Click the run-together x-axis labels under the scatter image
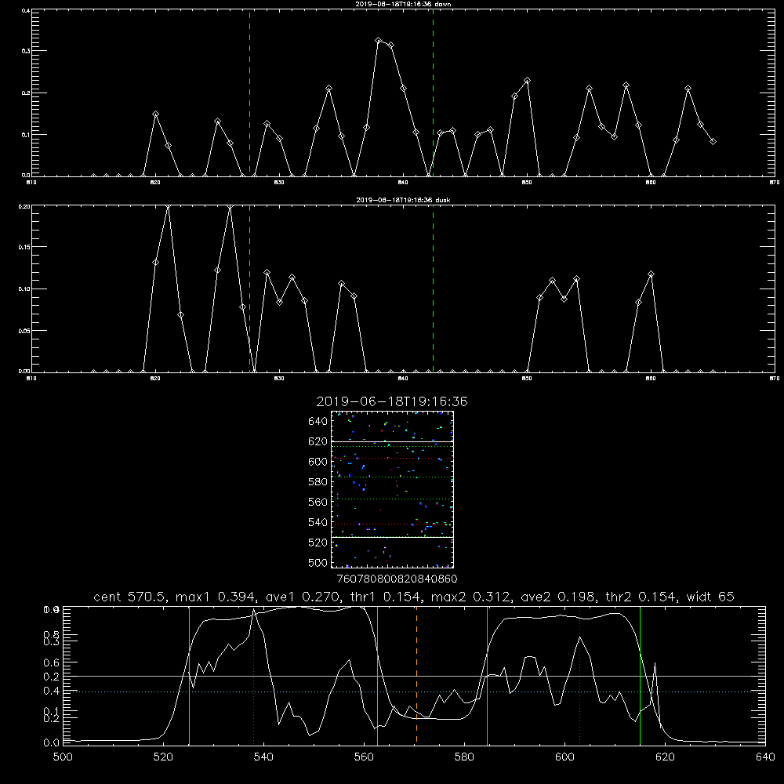This screenshot has width=784, height=784. pyautogui.click(x=397, y=579)
